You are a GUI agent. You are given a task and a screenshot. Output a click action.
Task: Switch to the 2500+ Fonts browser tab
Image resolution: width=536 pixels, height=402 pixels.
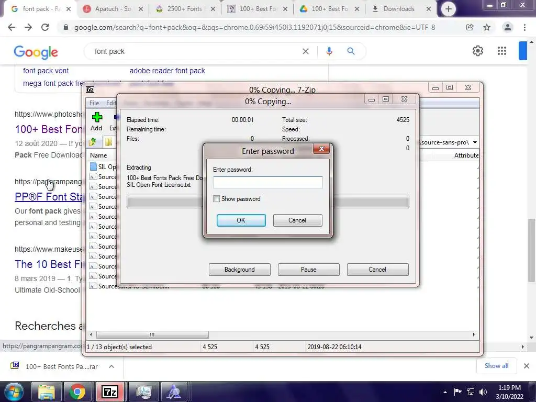185,9
